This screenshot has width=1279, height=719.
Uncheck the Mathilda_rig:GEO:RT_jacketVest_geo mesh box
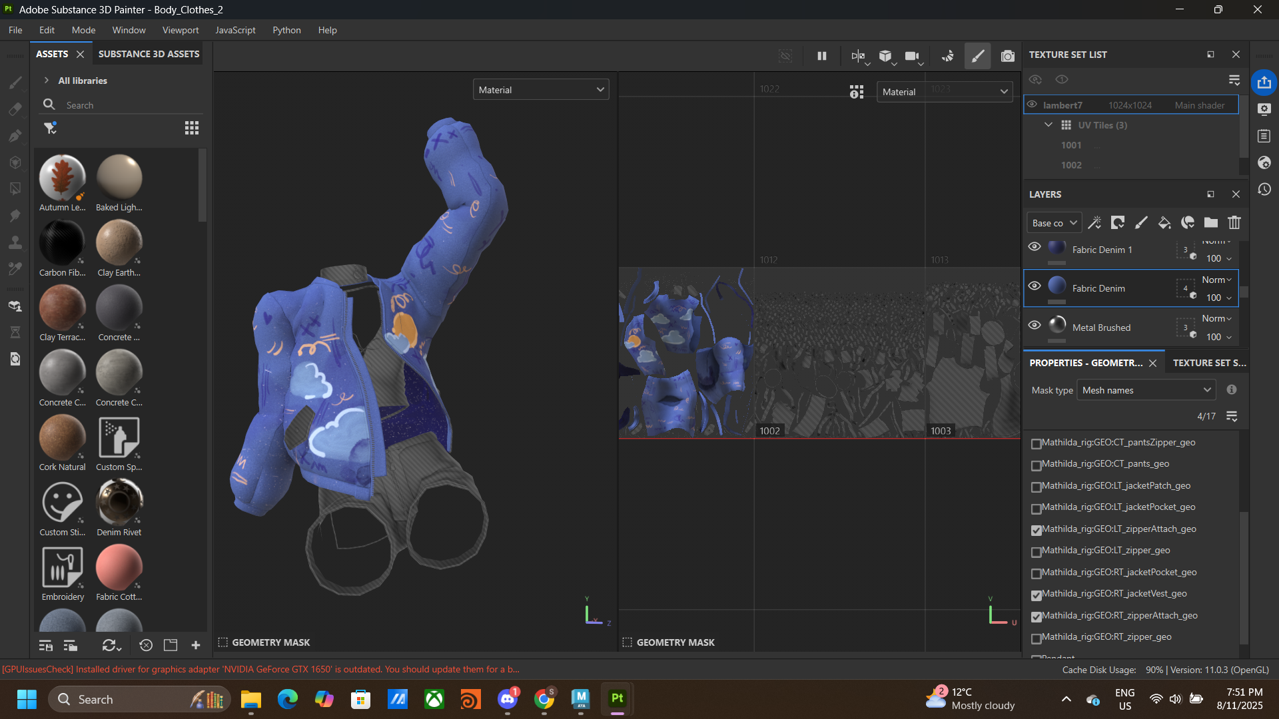[x=1036, y=595]
